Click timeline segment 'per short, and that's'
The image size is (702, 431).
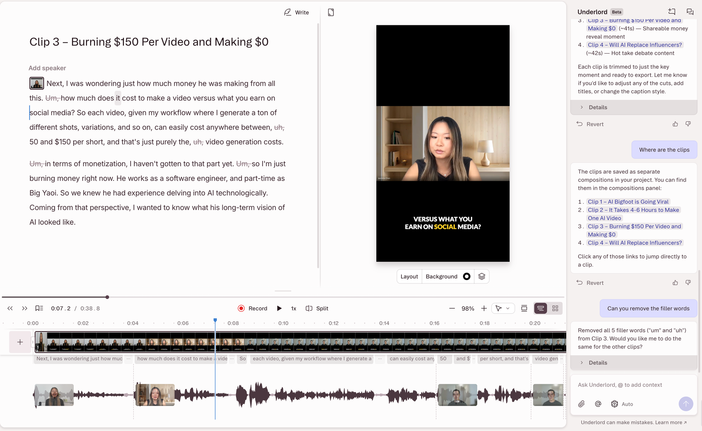(x=504, y=358)
